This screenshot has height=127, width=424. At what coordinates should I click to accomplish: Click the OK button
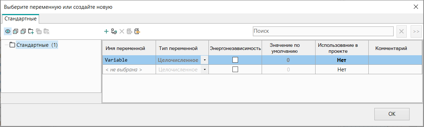tap(392, 114)
